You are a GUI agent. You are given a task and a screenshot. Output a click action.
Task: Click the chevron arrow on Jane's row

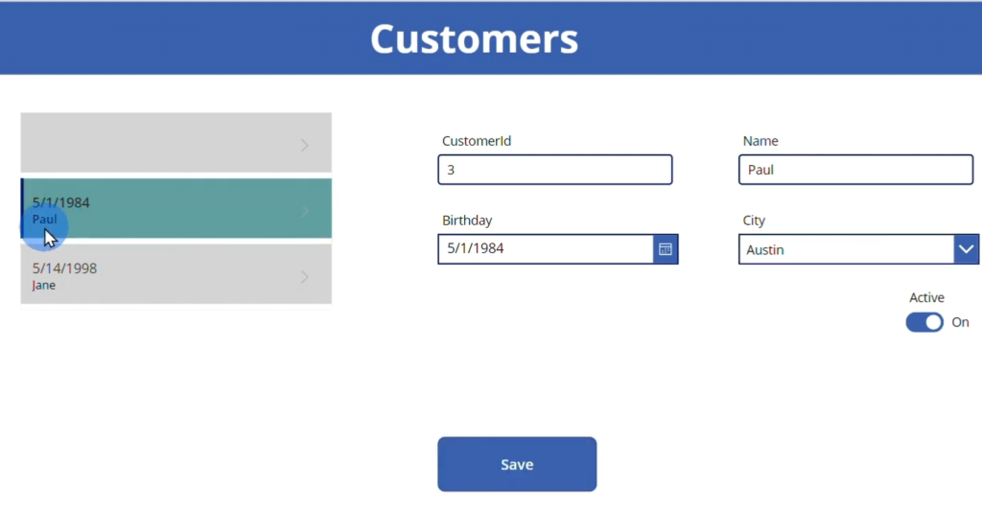click(304, 277)
